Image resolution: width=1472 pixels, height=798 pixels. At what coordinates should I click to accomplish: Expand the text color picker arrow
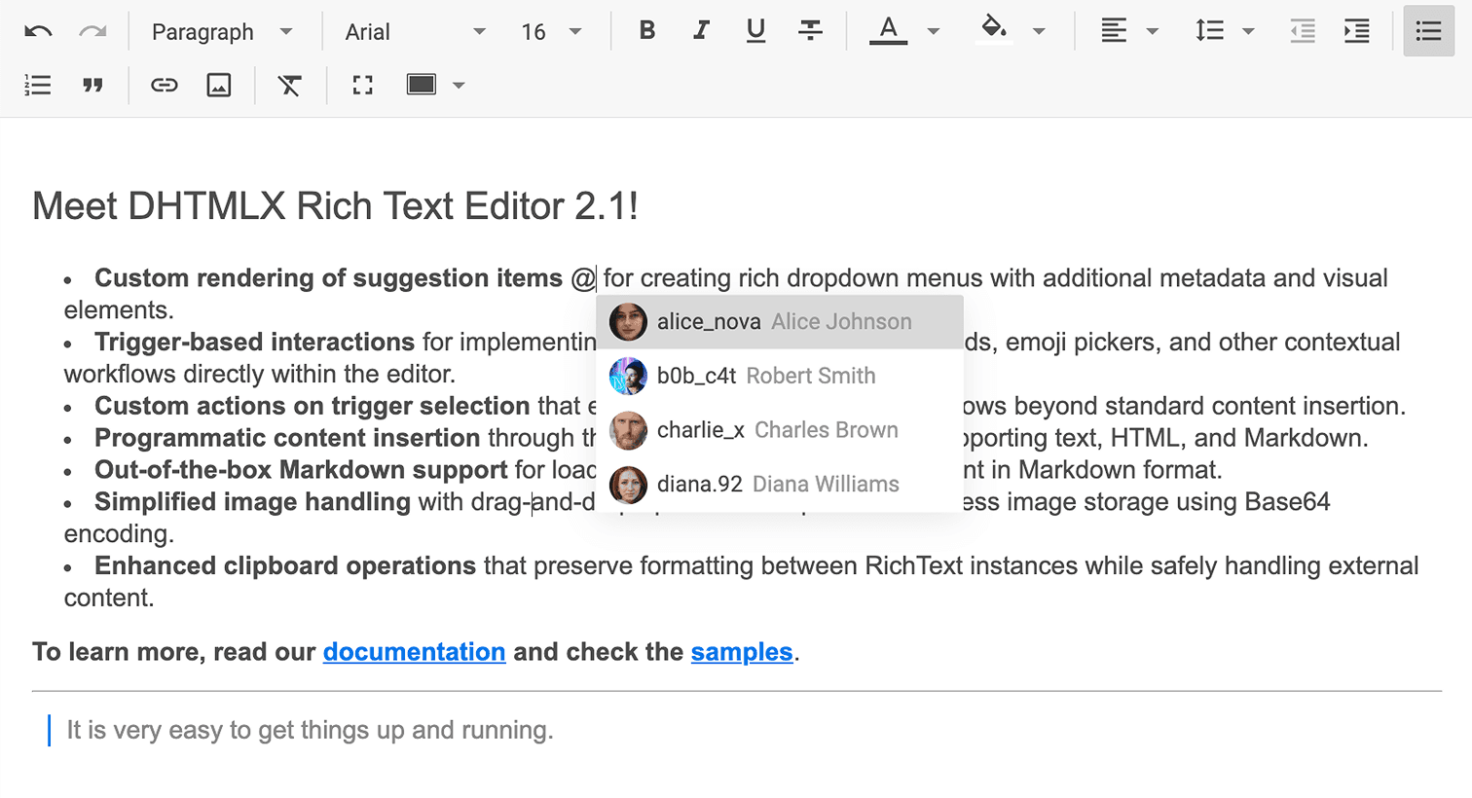pos(934,32)
